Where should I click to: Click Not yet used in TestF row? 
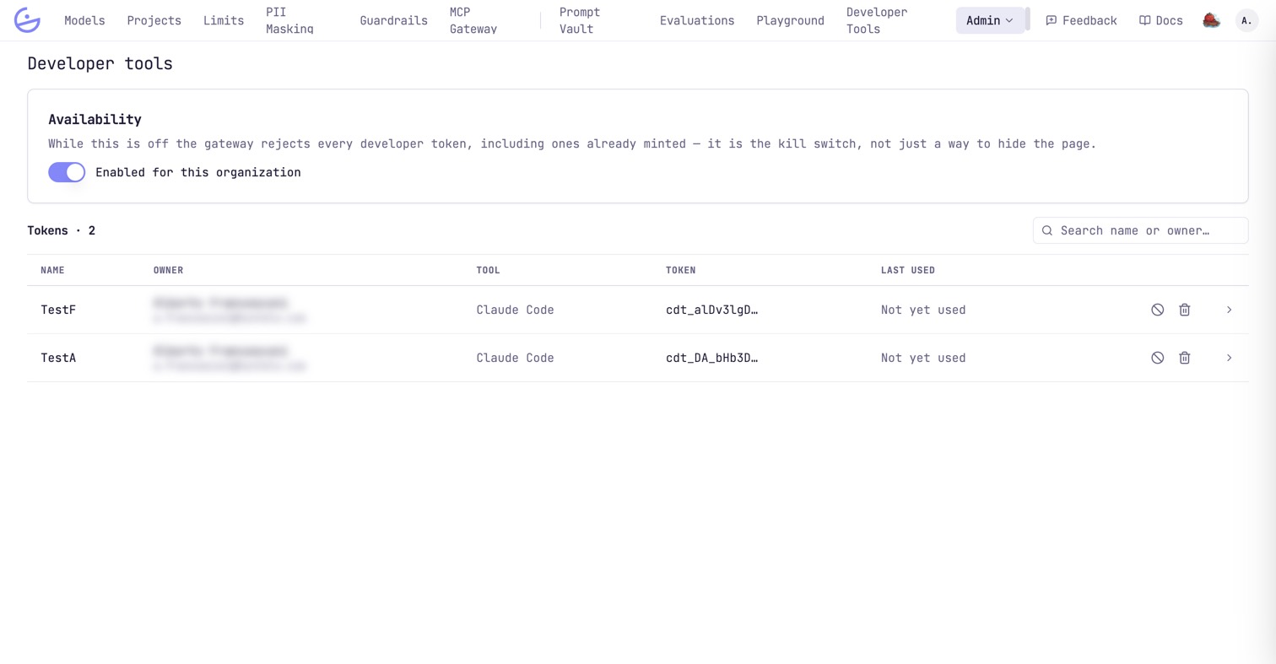click(923, 310)
